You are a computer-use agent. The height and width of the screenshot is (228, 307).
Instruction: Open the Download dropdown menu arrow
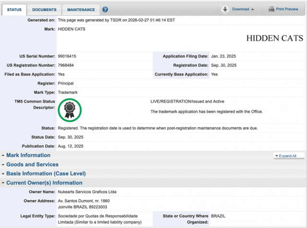(x=253, y=9)
